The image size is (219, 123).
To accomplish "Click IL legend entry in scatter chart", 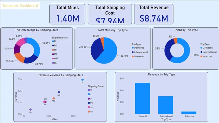I will point(90,94).
